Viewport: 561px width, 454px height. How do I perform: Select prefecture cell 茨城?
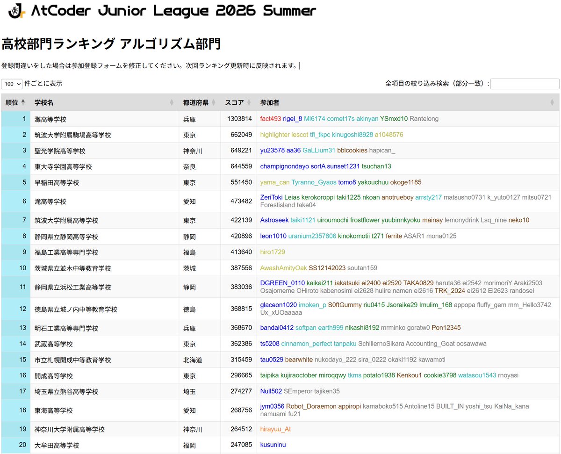200,268
